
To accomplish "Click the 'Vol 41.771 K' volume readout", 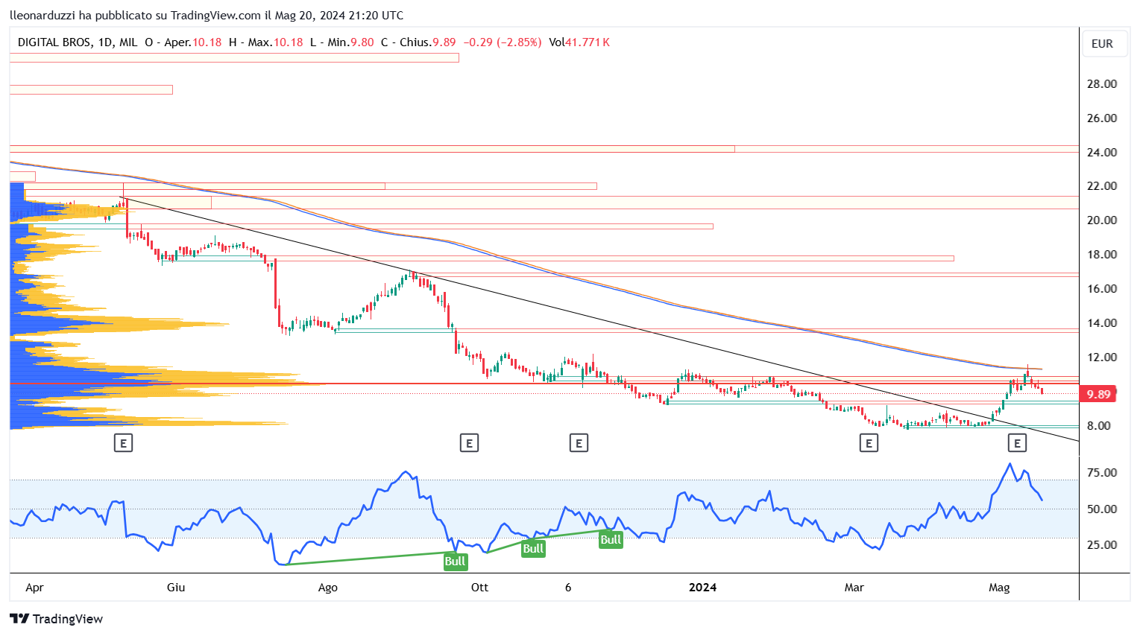I will point(579,42).
